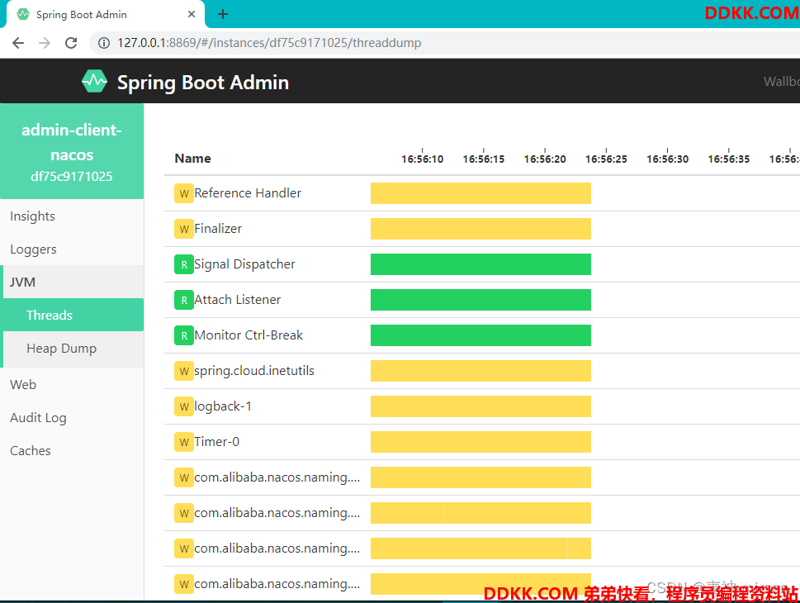Click the green timeline bar for Monitor Ctrl-Break
This screenshot has height=603, width=800.
(480, 335)
